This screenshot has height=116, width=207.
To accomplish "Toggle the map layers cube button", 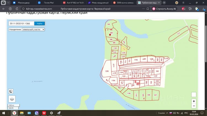I will pyautogui.click(x=12, y=99).
